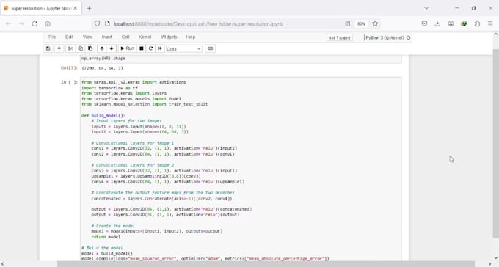Screen dimensions: 499x267
Task: Open the extensions puzzle icon
Action: pyautogui.click(x=477, y=23)
